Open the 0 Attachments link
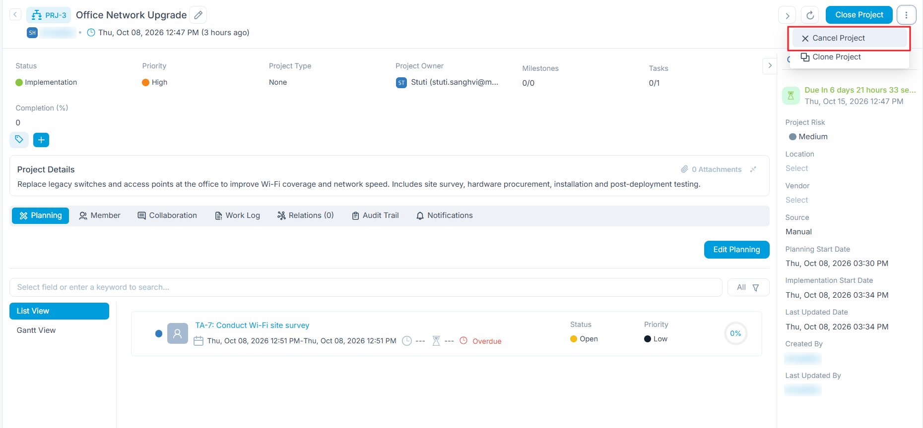This screenshot has width=923, height=428. [711, 169]
